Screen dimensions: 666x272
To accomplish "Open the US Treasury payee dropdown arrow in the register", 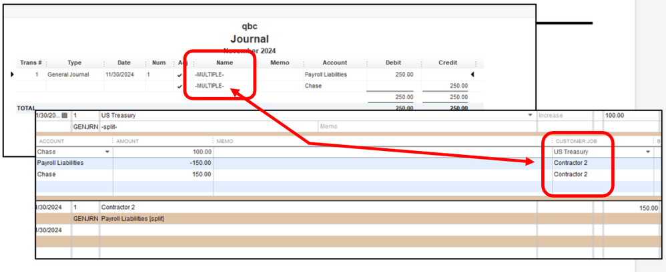I will [x=530, y=115].
